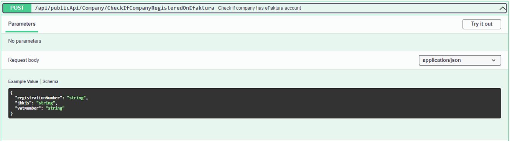Click the jbkjs key in the example

[x=23, y=103]
